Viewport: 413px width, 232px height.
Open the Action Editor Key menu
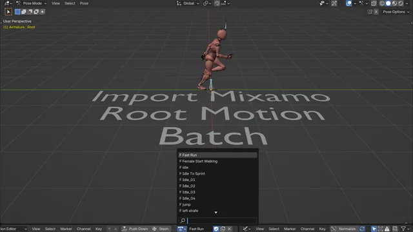(99, 229)
